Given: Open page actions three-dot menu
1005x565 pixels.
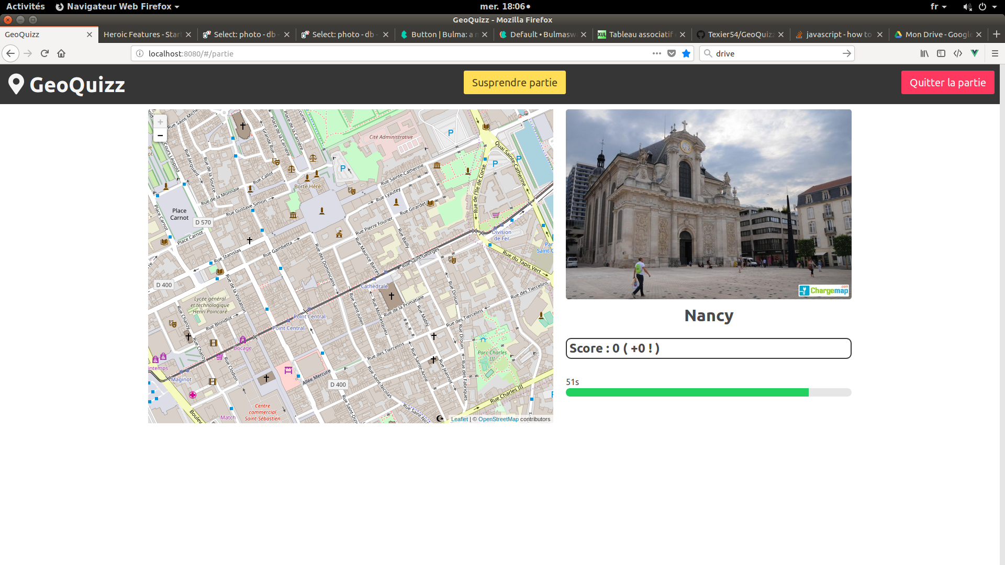Looking at the screenshot, I should pos(656,53).
